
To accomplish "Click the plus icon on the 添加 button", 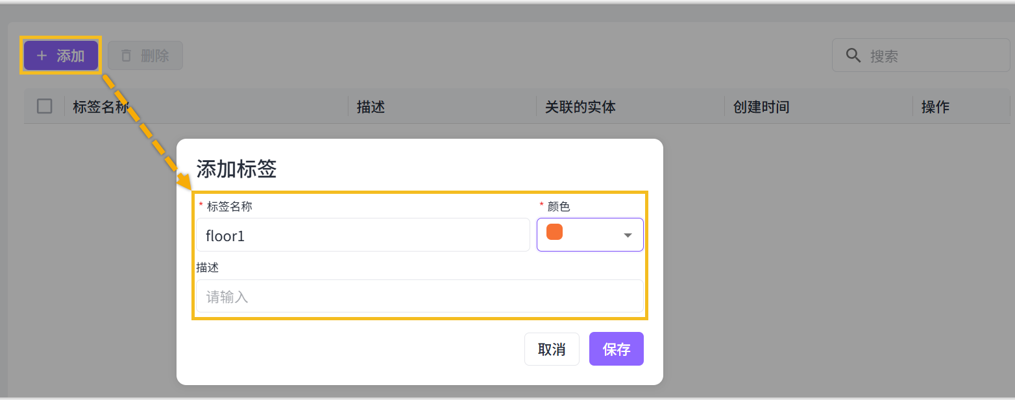I will click(x=42, y=56).
